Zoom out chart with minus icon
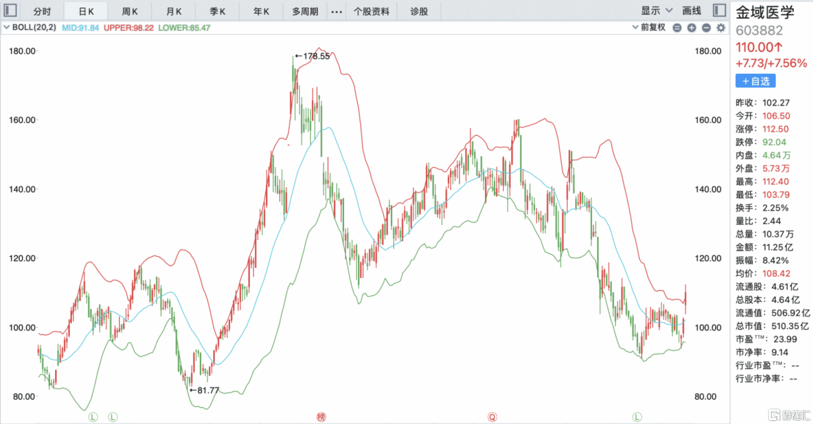Viewport: 813px width, 424px height. 706,28
